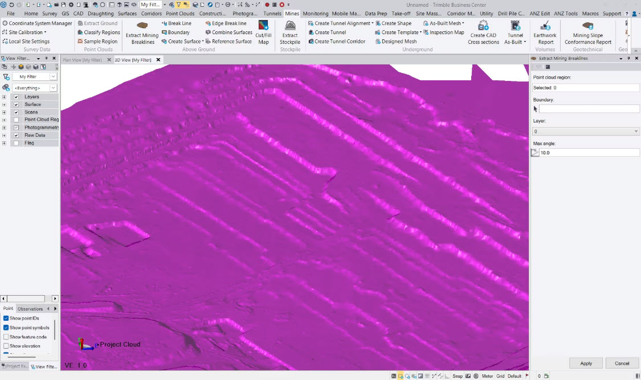Screen dimensions: 641x380
Task: Open Designed Mesh tool
Action: pos(396,41)
